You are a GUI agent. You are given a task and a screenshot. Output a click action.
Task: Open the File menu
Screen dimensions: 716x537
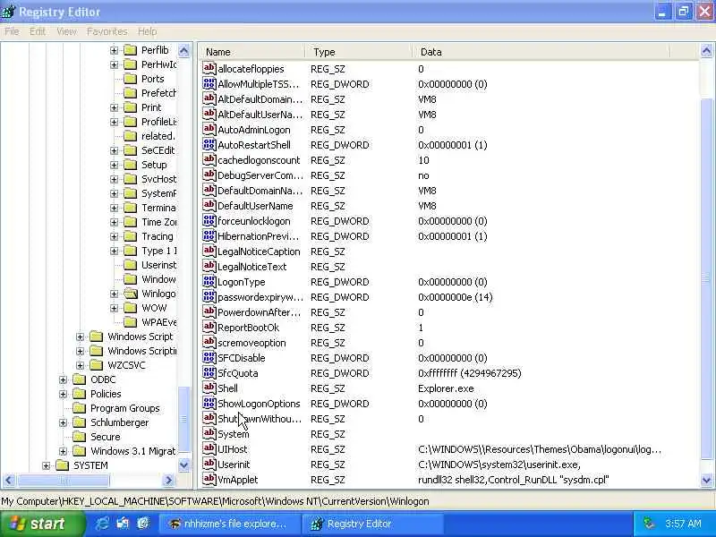tap(12, 31)
